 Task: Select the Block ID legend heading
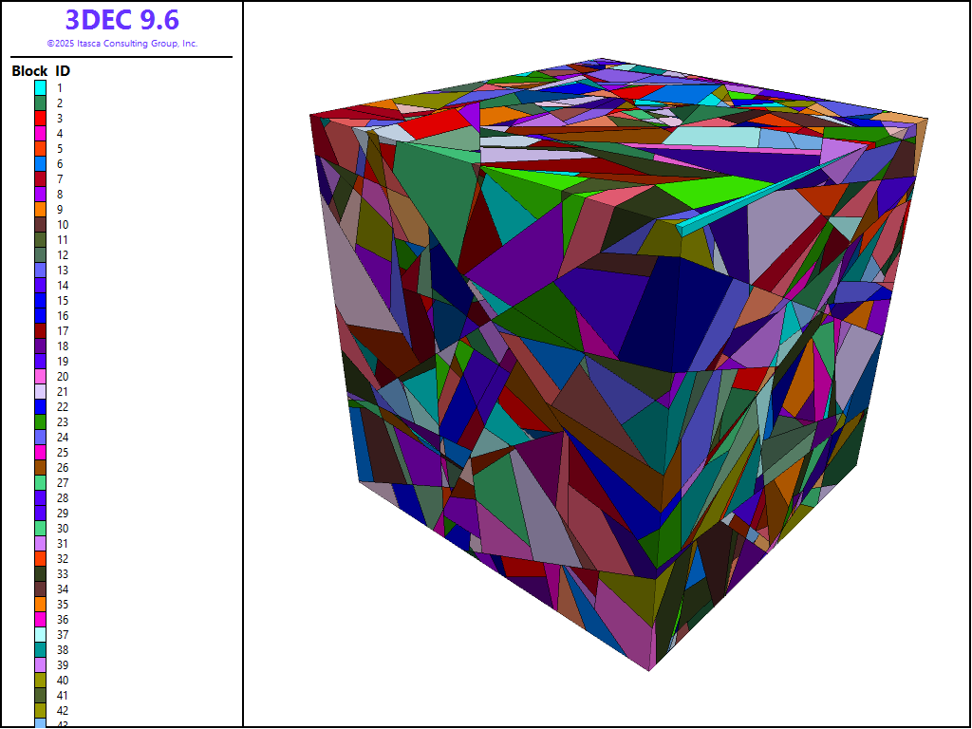41,71
